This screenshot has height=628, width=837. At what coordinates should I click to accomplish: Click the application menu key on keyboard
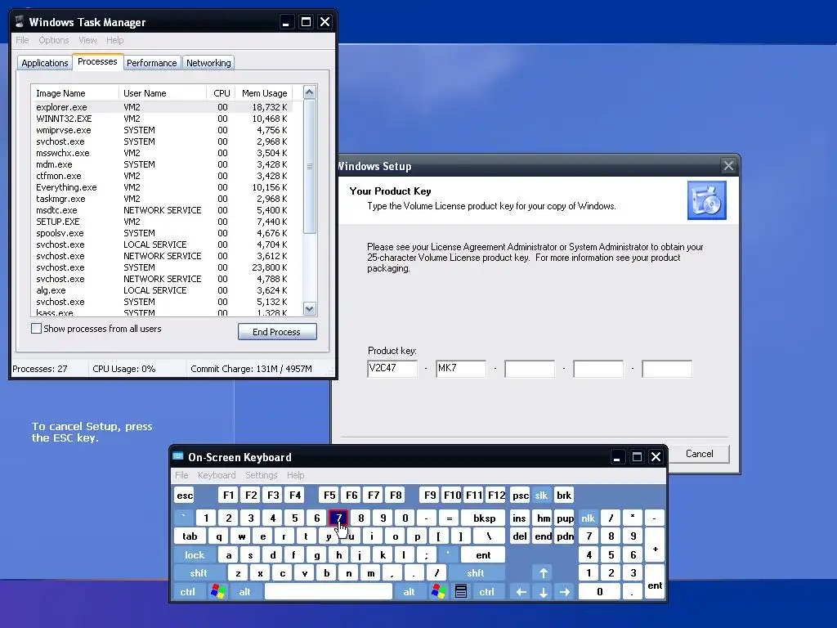(461, 591)
